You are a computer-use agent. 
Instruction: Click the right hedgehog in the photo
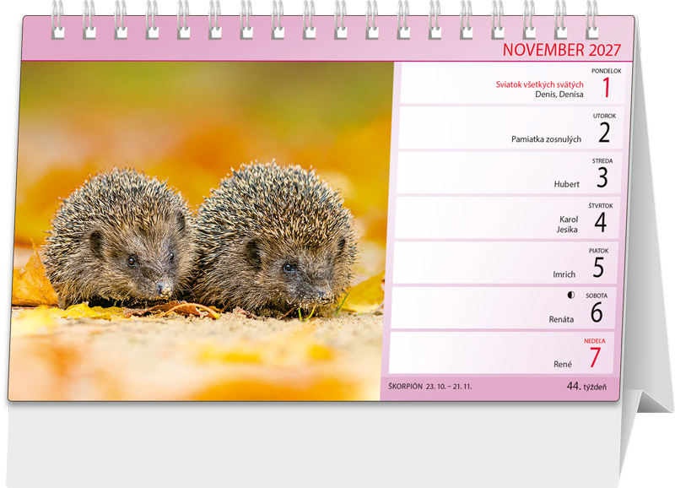pos(276,237)
